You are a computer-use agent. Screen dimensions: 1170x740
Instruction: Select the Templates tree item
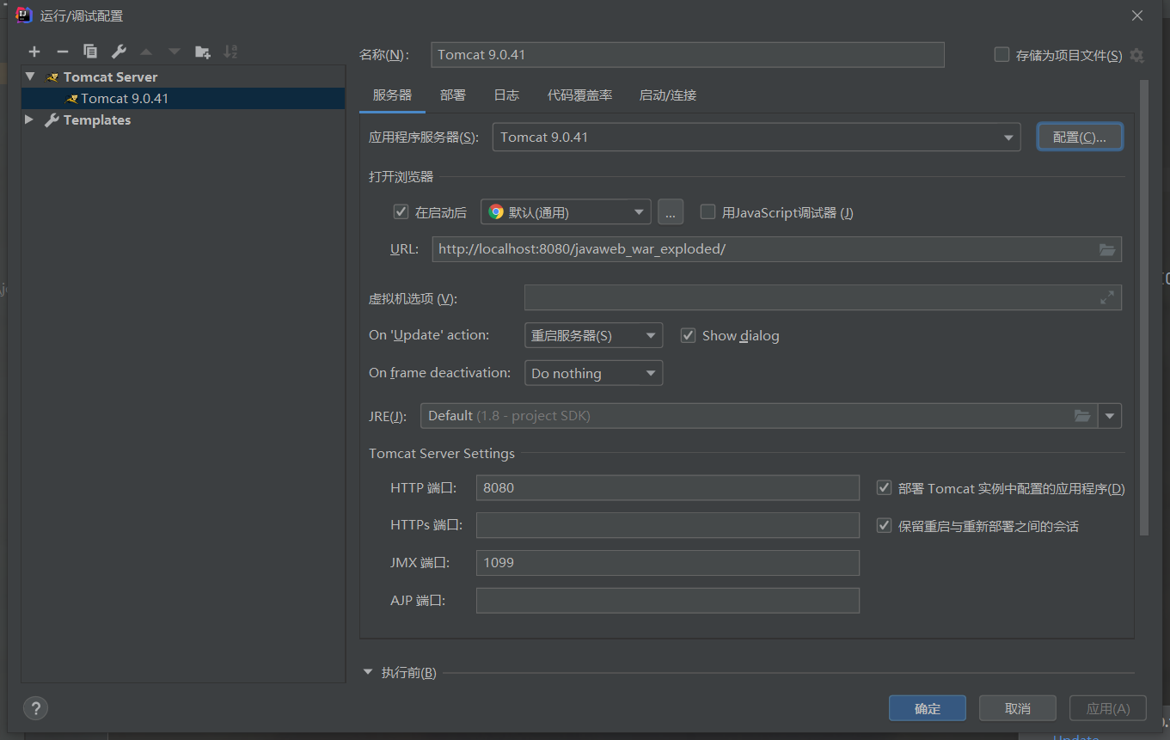(x=97, y=120)
